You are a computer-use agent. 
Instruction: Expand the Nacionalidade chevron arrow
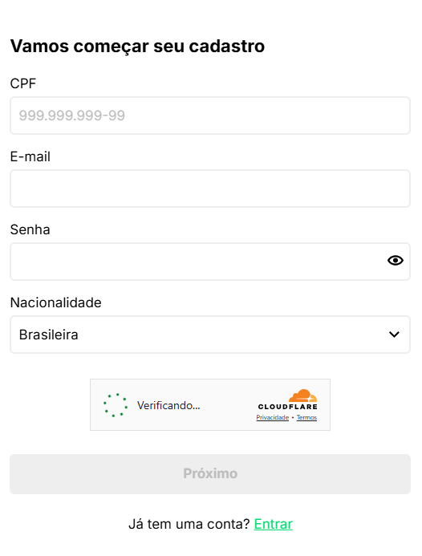[x=394, y=335]
